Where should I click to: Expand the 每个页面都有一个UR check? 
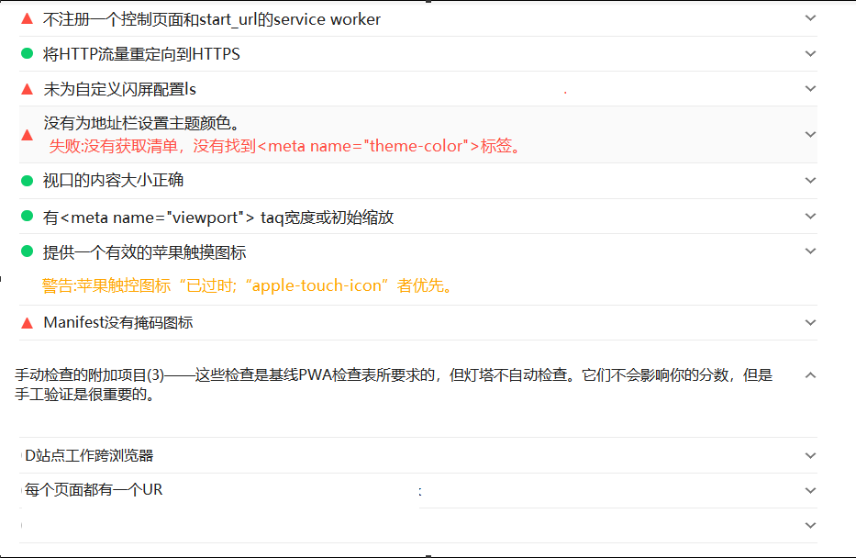(x=810, y=490)
